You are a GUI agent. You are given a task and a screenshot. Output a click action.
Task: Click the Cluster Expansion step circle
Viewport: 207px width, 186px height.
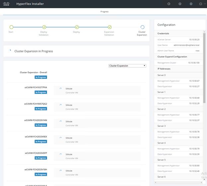[x=142, y=27]
